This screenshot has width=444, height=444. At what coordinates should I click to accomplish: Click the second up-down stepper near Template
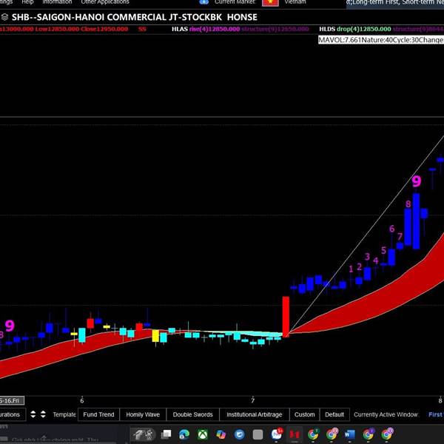[x=43, y=414]
